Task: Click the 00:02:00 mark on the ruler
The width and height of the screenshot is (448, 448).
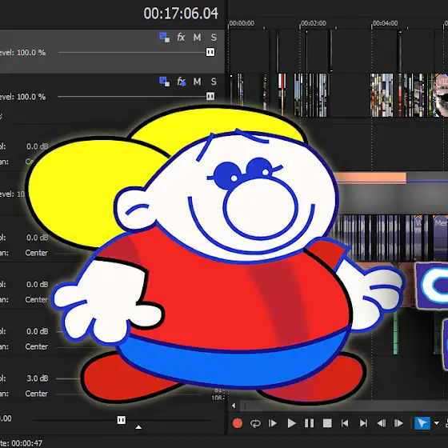Action: pos(314,23)
